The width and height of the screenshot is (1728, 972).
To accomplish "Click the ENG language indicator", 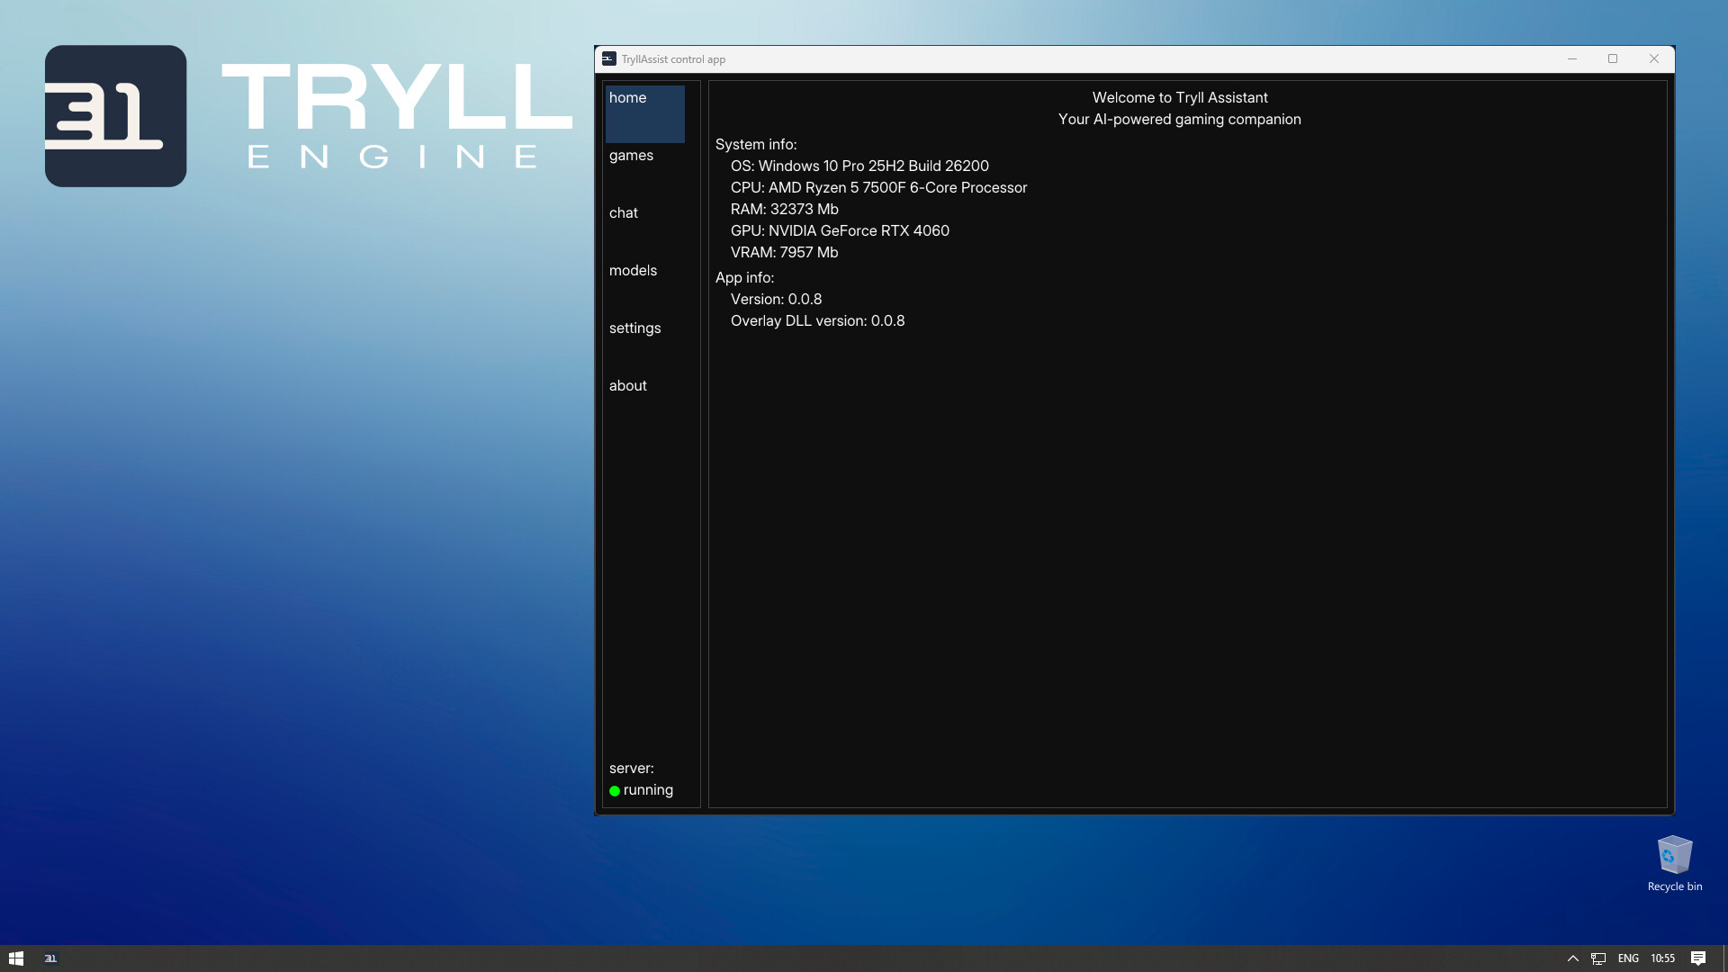I will 1629,958.
